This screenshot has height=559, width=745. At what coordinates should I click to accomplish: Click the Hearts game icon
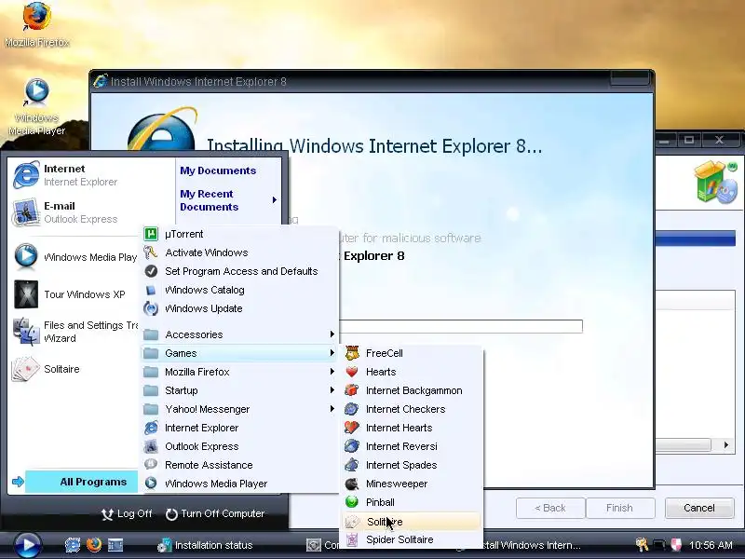coord(352,372)
